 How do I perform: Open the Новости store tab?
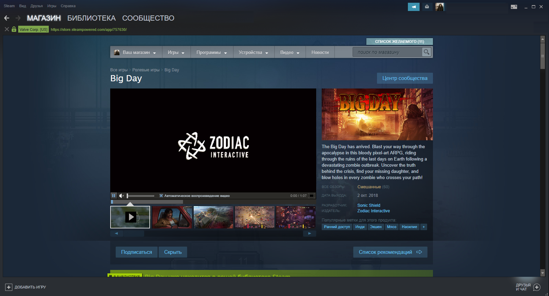coord(320,52)
